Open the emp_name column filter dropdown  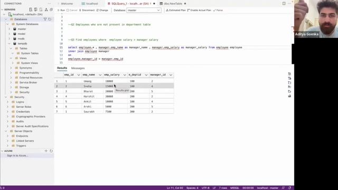[x=100, y=75]
